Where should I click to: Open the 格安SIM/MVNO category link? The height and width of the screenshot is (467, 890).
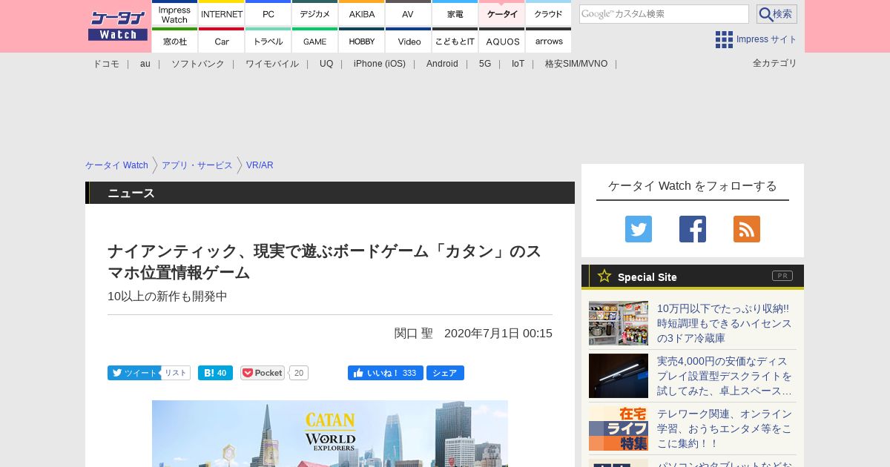(x=576, y=64)
